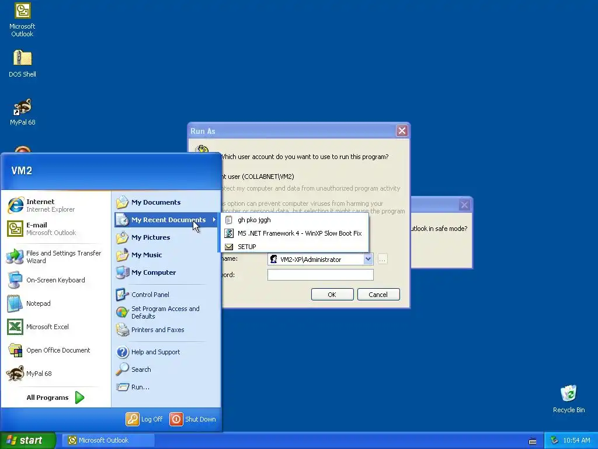Open Microsoft Outlook desktop icon

[23, 20]
